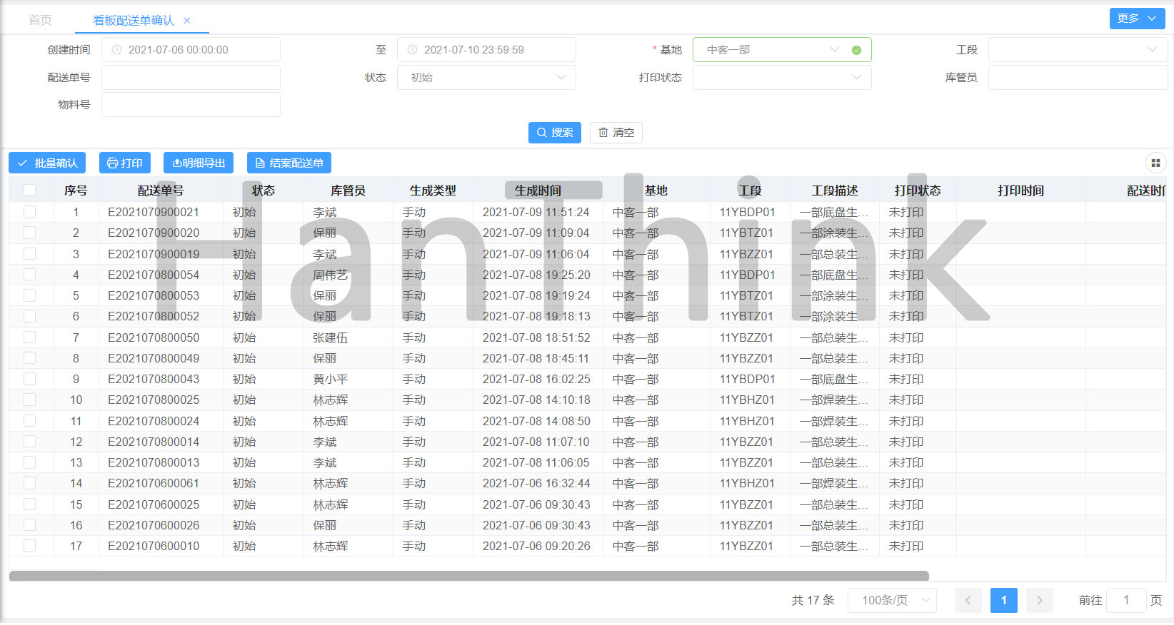
Task: Click timestamp 2021-07-08 11:07:10
Action: (536, 442)
